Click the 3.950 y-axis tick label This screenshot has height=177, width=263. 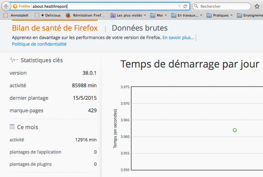[125, 170]
